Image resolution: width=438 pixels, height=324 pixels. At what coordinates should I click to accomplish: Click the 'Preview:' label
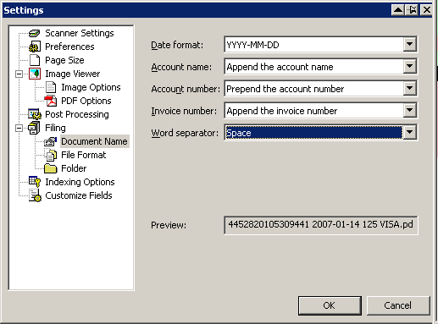coord(169,225)
